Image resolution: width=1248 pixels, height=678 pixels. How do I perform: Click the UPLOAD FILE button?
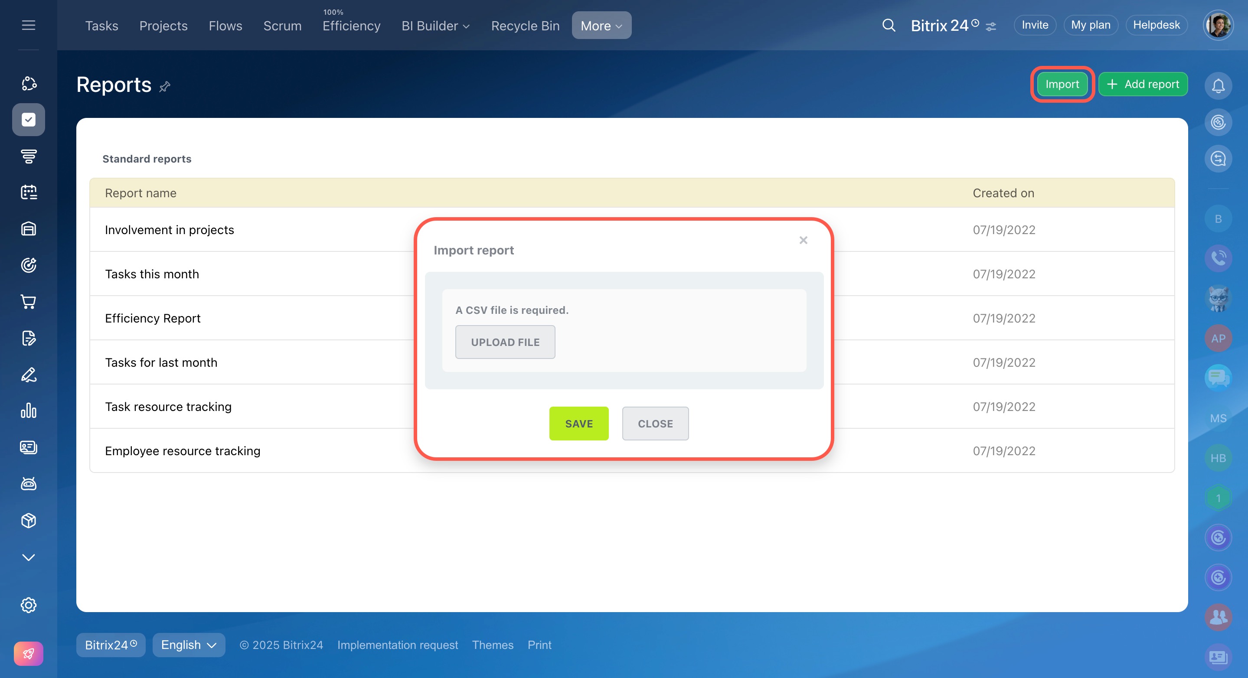(505, 342)
